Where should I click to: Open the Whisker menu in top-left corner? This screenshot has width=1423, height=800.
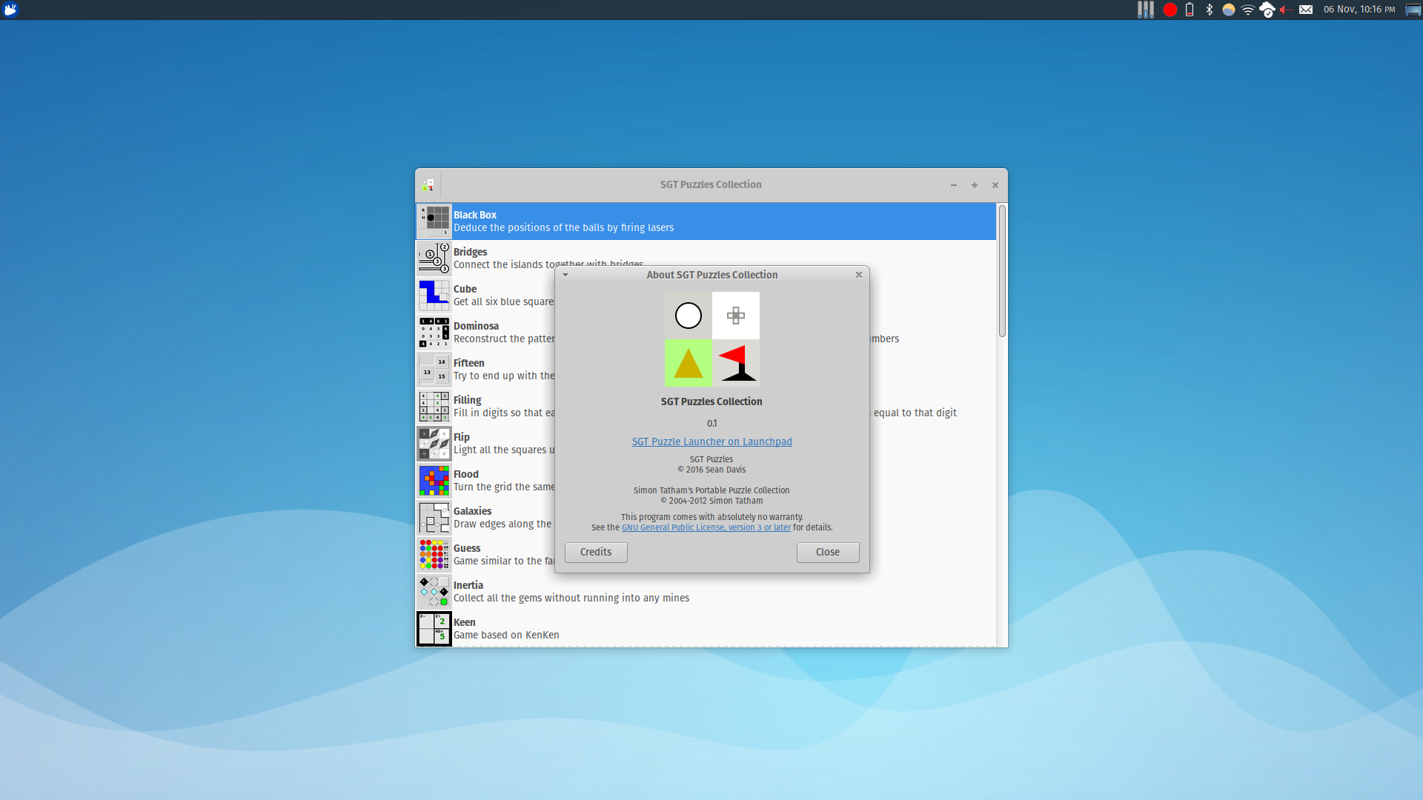coord(10,10)
